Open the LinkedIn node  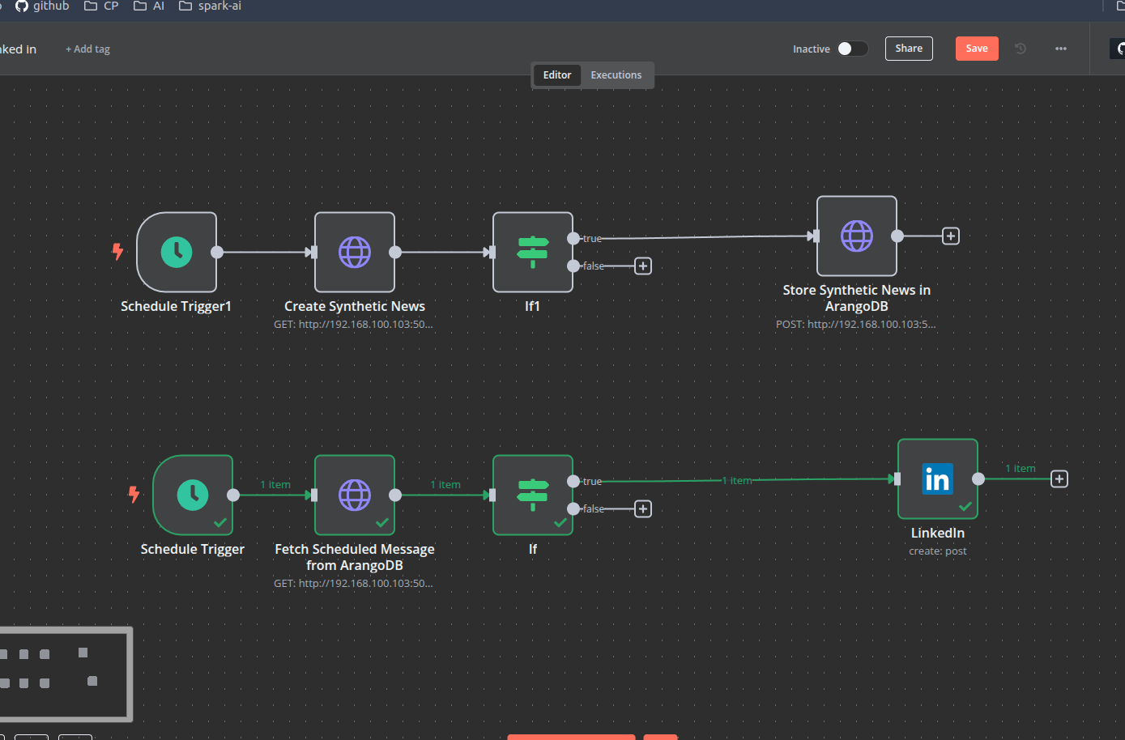point(938,478)
